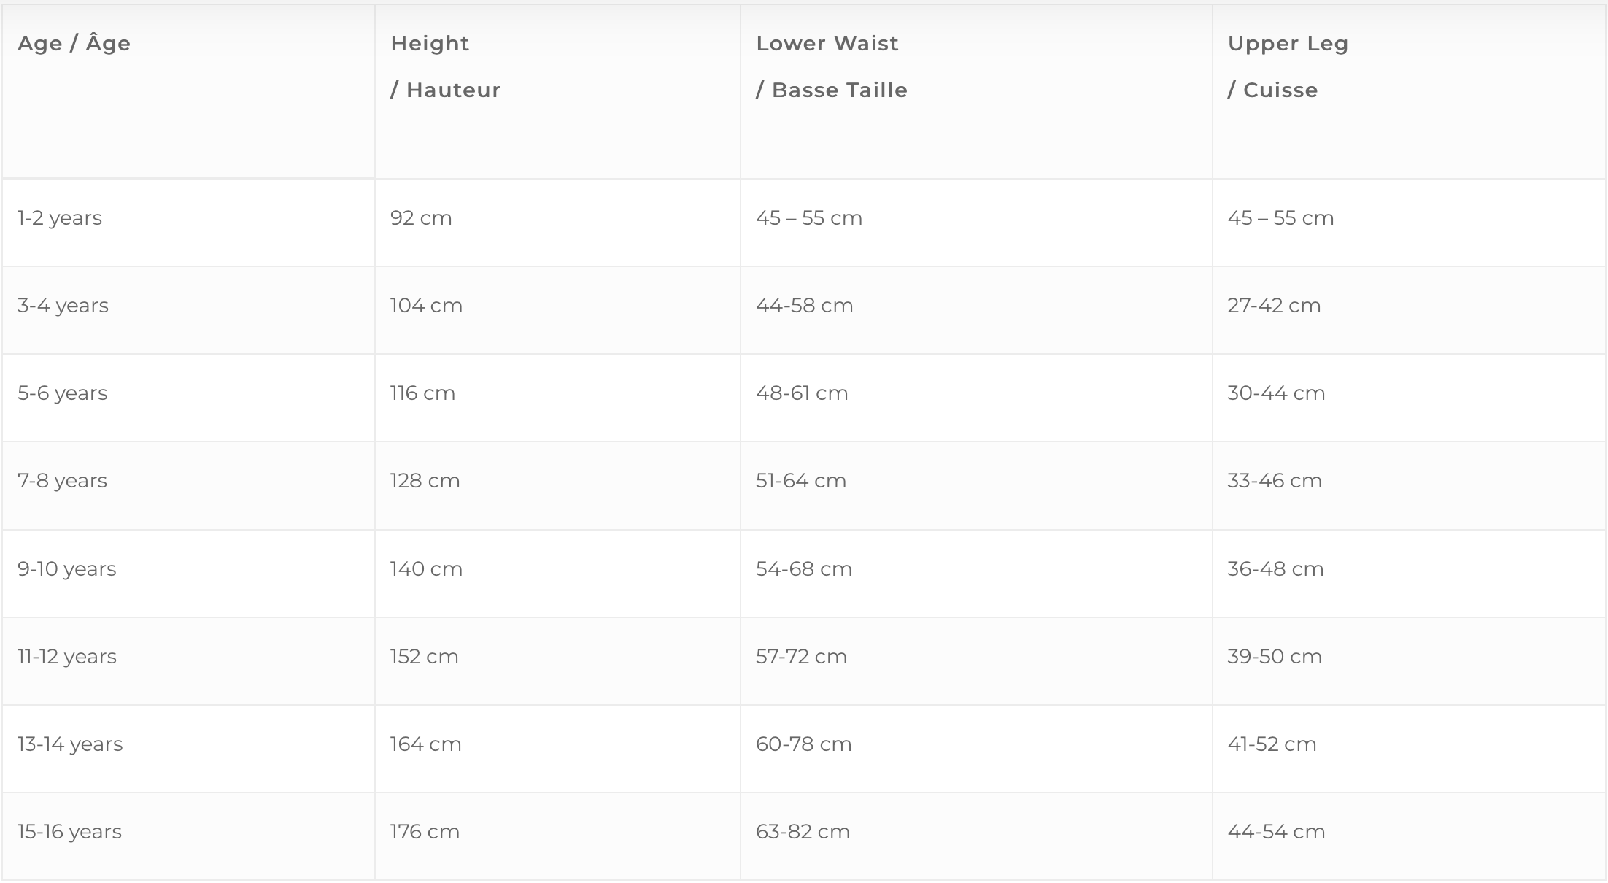Click the Lower Waist / Basse Taille header
1608x883 pixels.
pyautogui.click(x=831, y=66)
